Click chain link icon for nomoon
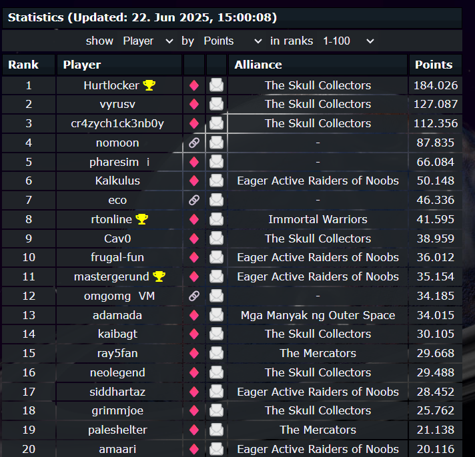 [194, 143]
